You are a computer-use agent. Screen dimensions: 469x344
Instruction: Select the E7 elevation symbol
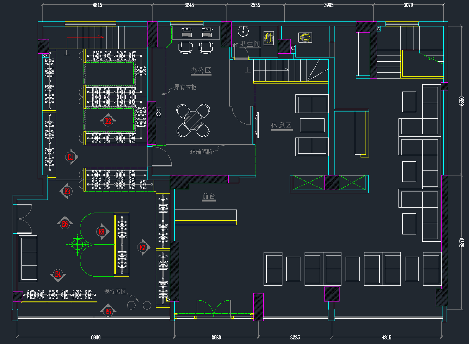(x=143, y=247)
